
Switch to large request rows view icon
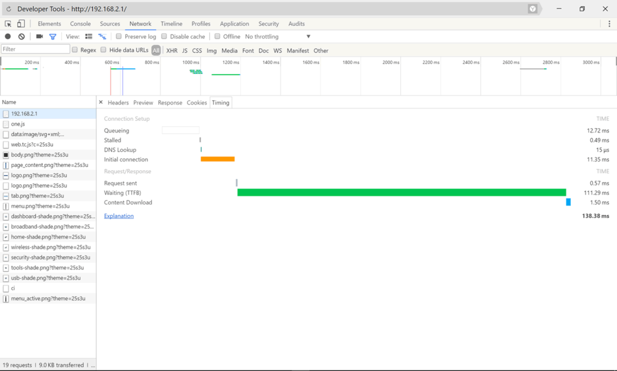[89, 37]
